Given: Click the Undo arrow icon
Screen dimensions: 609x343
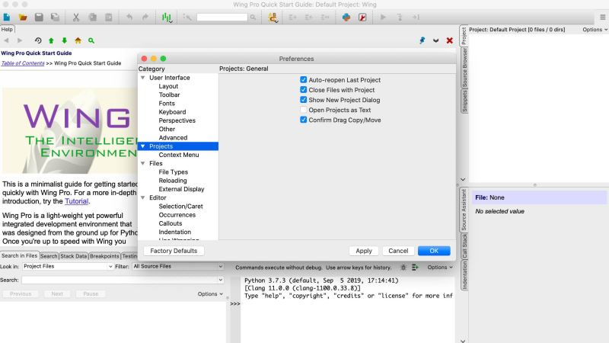Looking at the screenshot, I should pos(129,17).
